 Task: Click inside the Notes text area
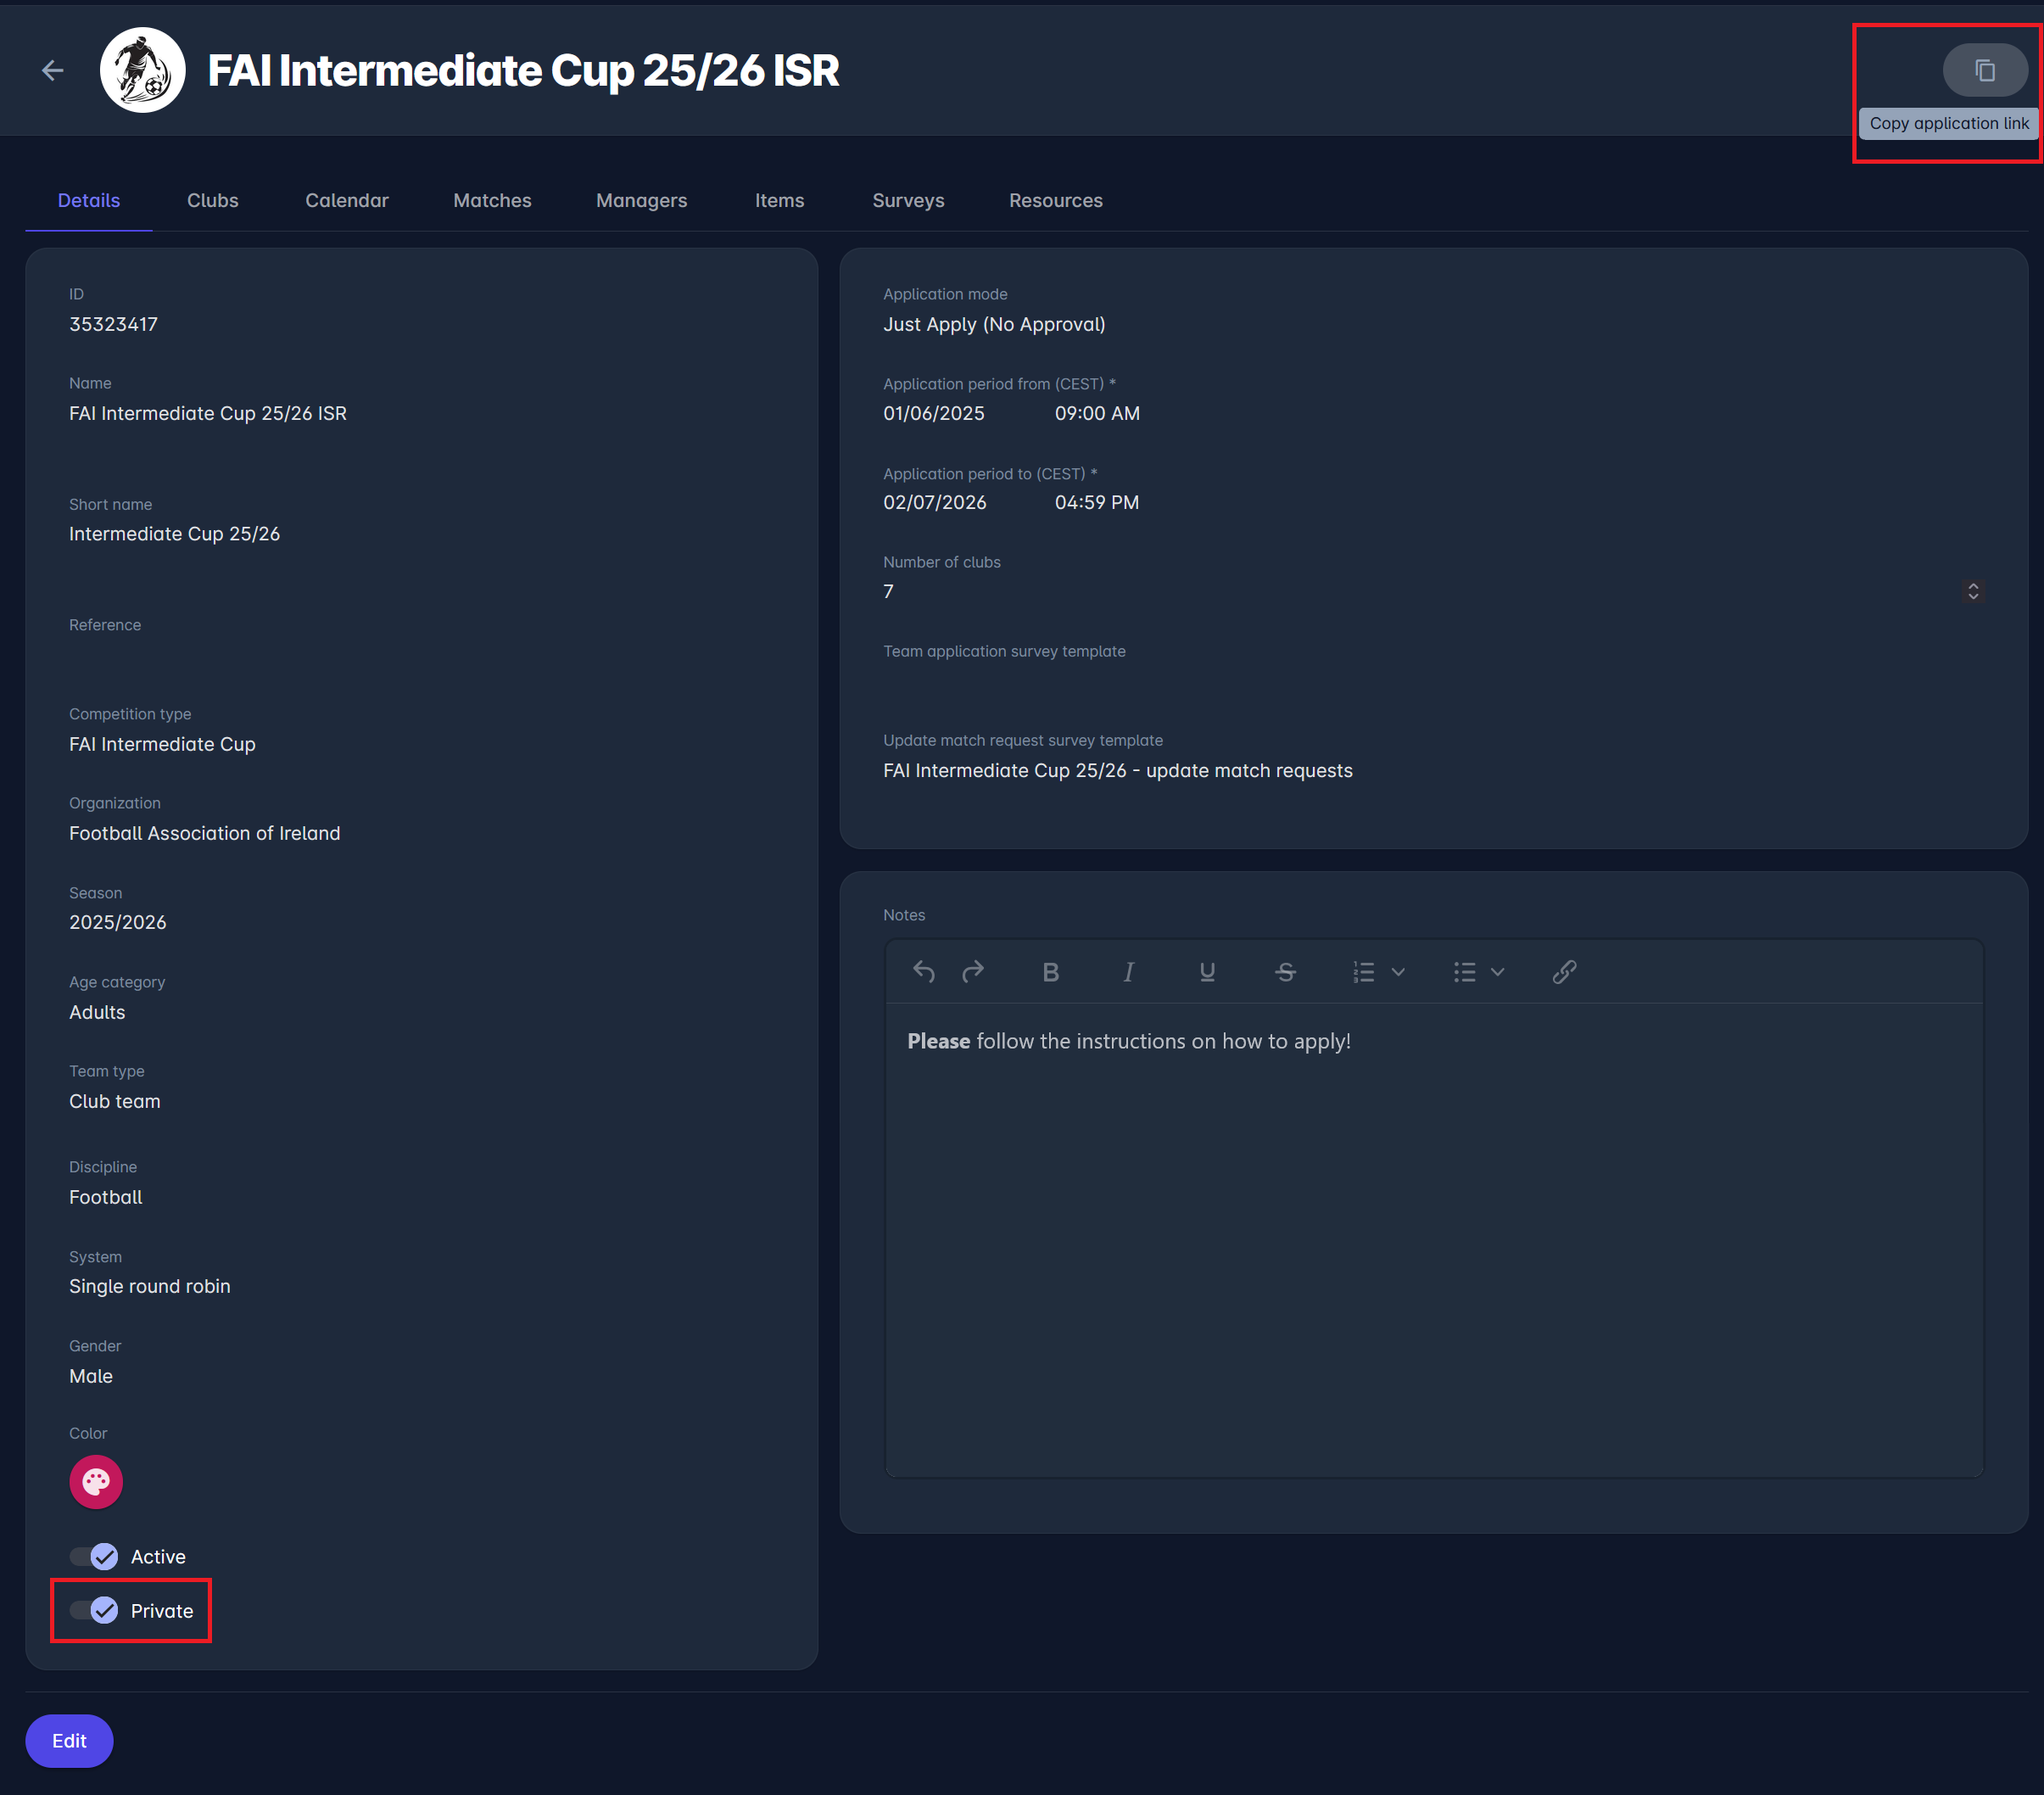(1434, 1240)
